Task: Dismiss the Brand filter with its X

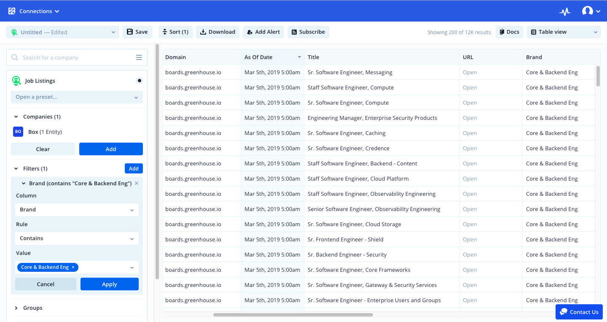Action: pos(136,183)
